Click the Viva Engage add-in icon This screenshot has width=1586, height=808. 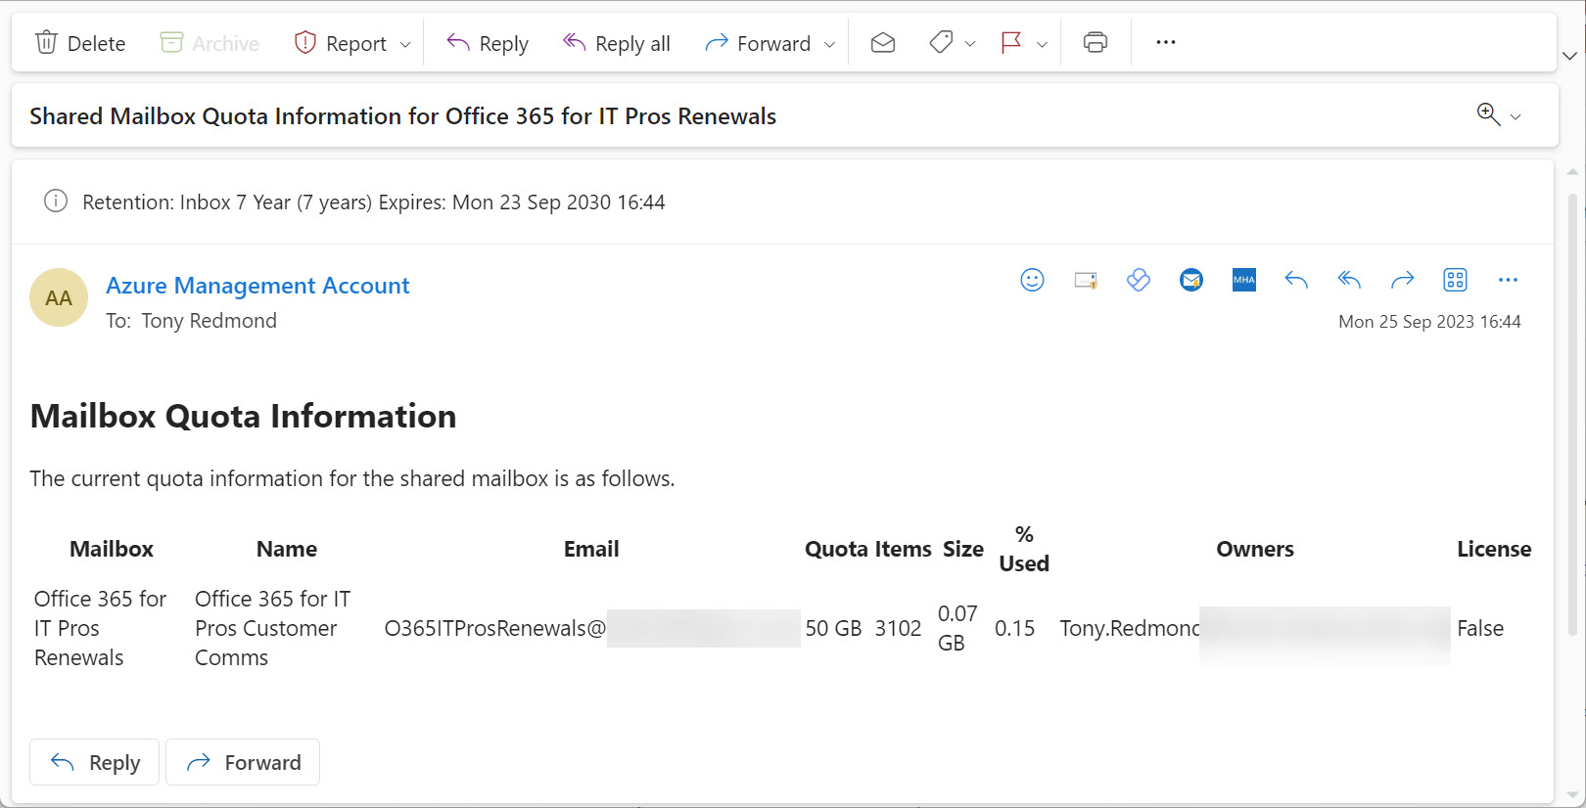point(1139,280)
